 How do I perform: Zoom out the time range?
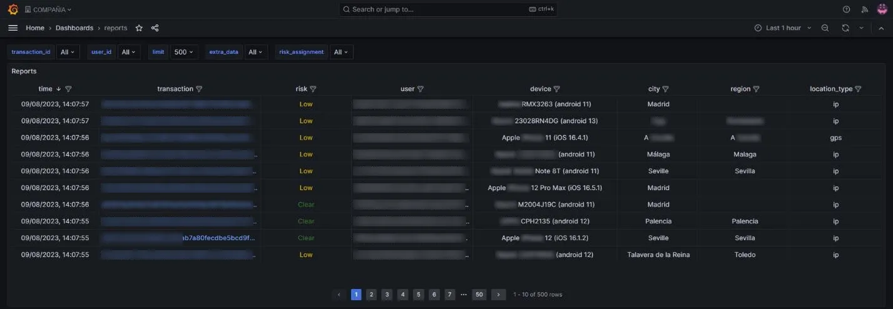click(x=825, y=28)
